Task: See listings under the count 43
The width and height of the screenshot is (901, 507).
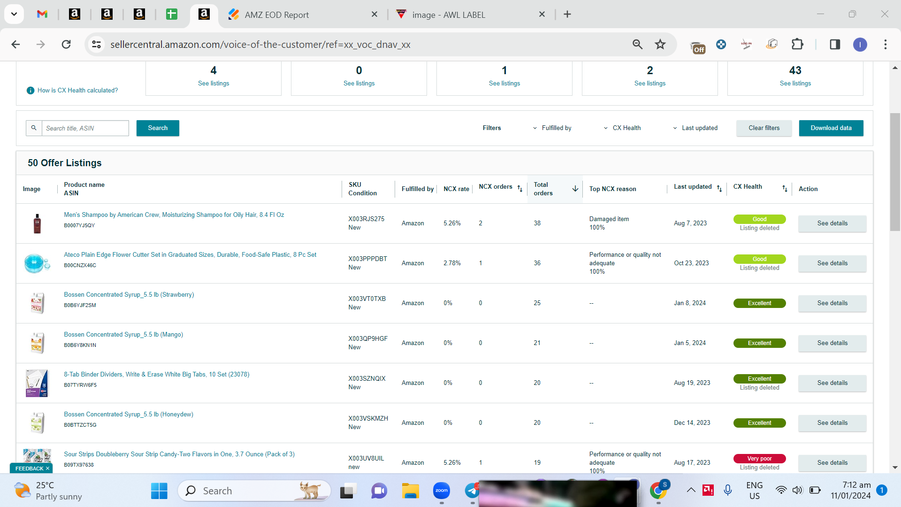Action: click(x=795, y=84)
